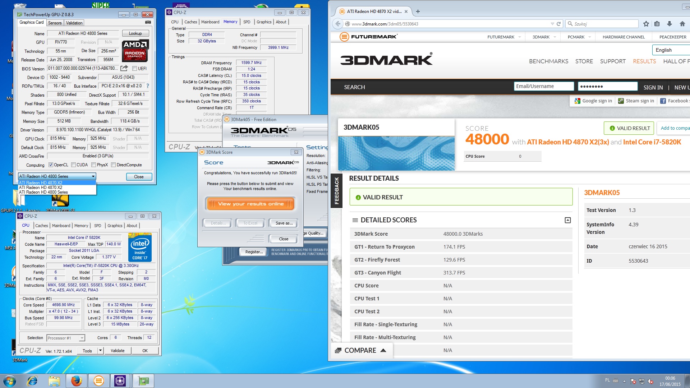Viewport: 690px width, 388px height.
Task: Click View your results online button
Action: [250, 204]
